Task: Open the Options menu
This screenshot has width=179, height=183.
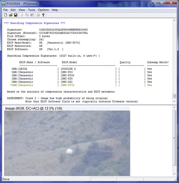Action: tap(43, 10)
